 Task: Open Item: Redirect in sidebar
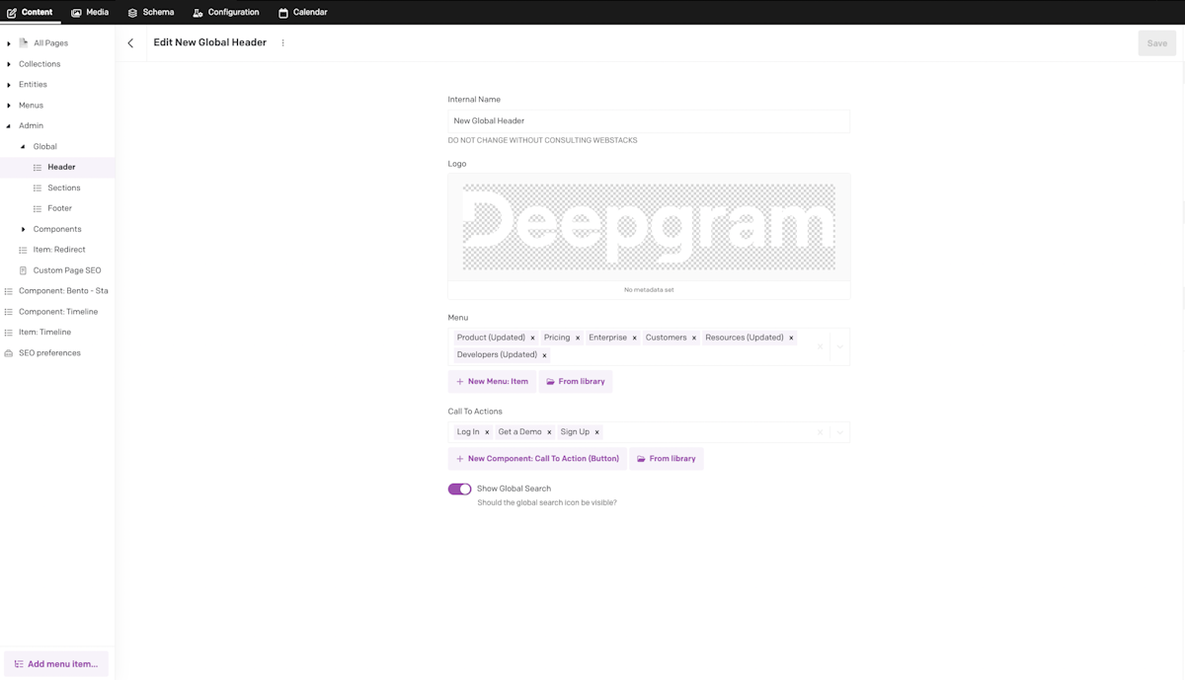[57, 250]
